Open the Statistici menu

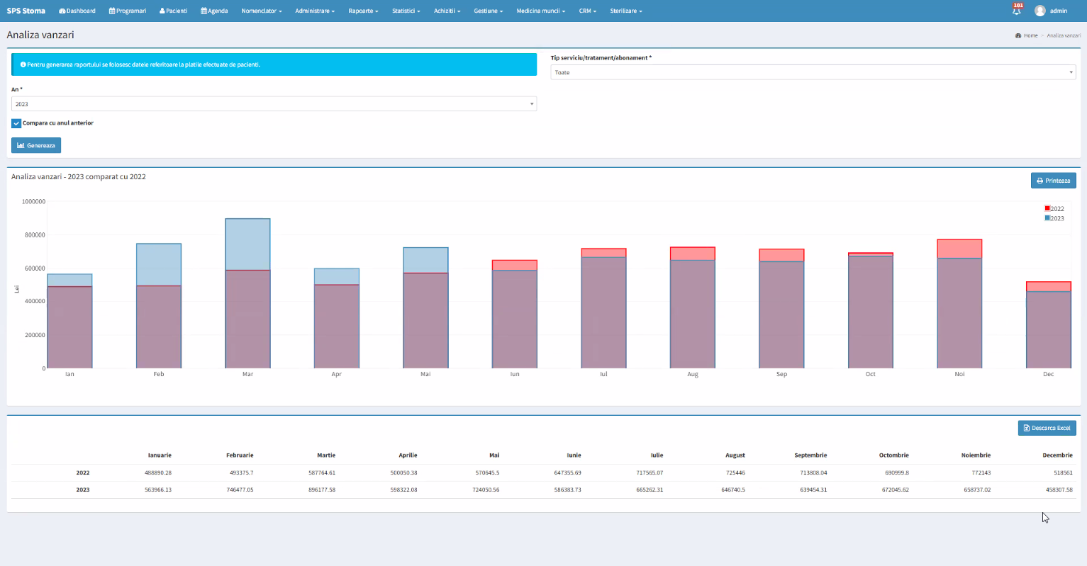tap(406, 11)
